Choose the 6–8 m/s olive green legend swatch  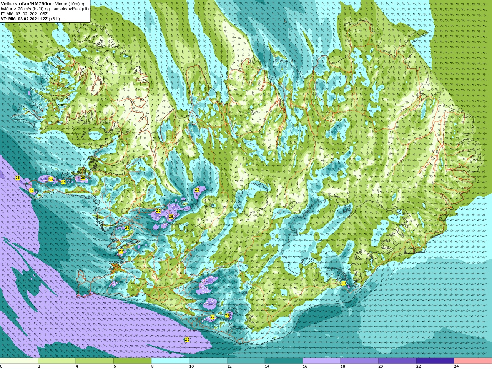coord(133,361)
